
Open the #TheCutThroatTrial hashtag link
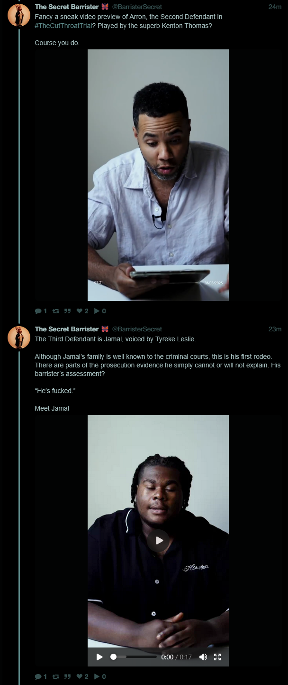point(63,26)
